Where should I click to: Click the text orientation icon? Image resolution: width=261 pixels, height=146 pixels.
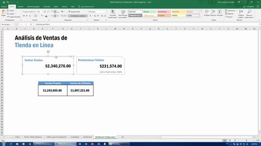62,12
